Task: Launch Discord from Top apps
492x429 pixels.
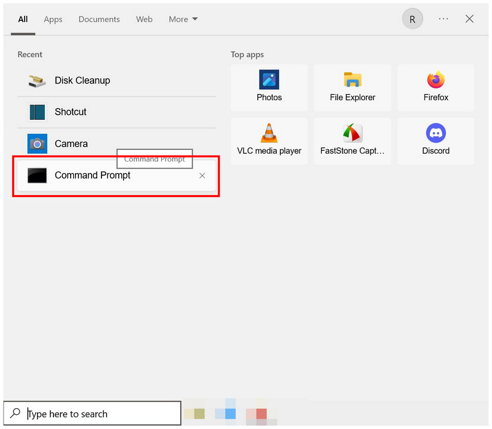Action: tap(436, 141)
